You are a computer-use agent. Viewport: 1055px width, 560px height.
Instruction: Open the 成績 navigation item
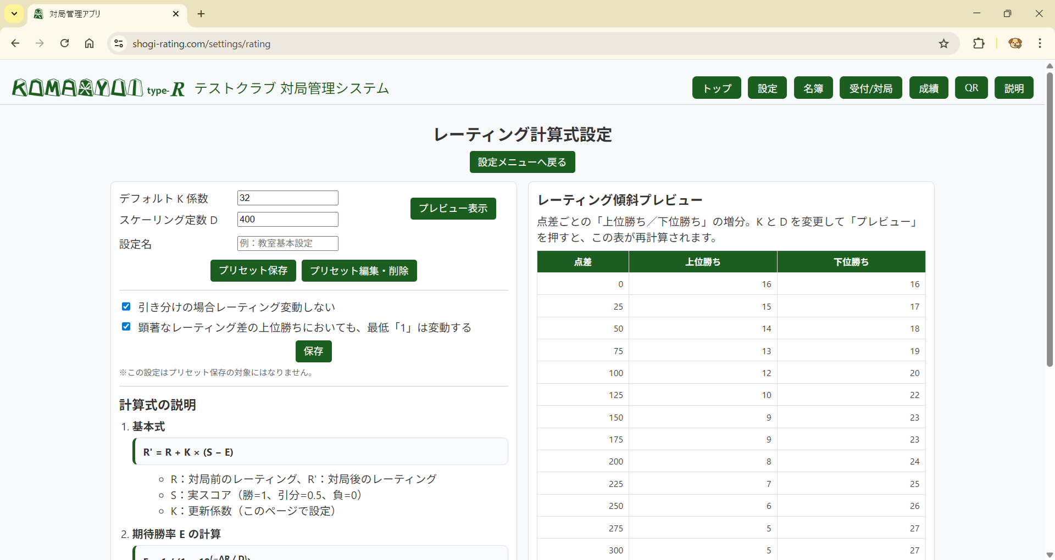[929, 88]
